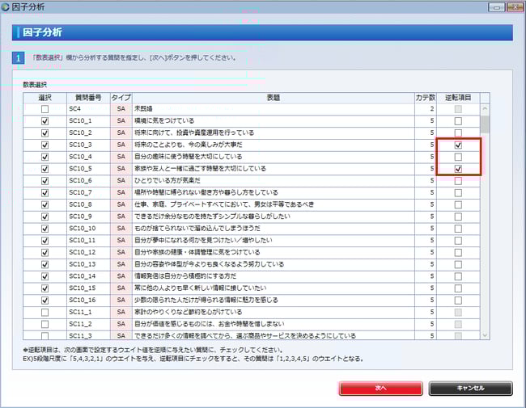Click the 因子分析 title bar app icon
Image resolution: width=526 pixels, height=408 pixels.
click(x=5, y=6)
